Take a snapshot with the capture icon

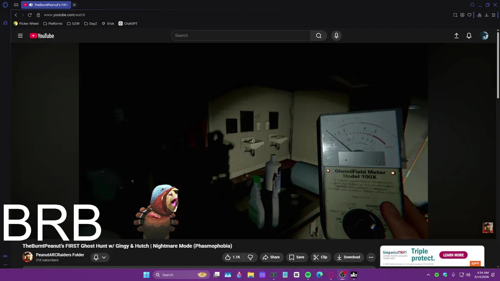coord(455,15)
